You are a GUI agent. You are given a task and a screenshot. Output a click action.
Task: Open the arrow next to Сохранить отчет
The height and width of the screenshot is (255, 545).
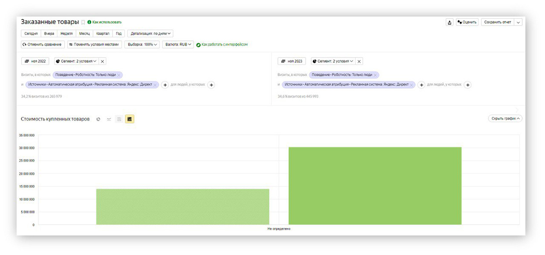point(518,22)
